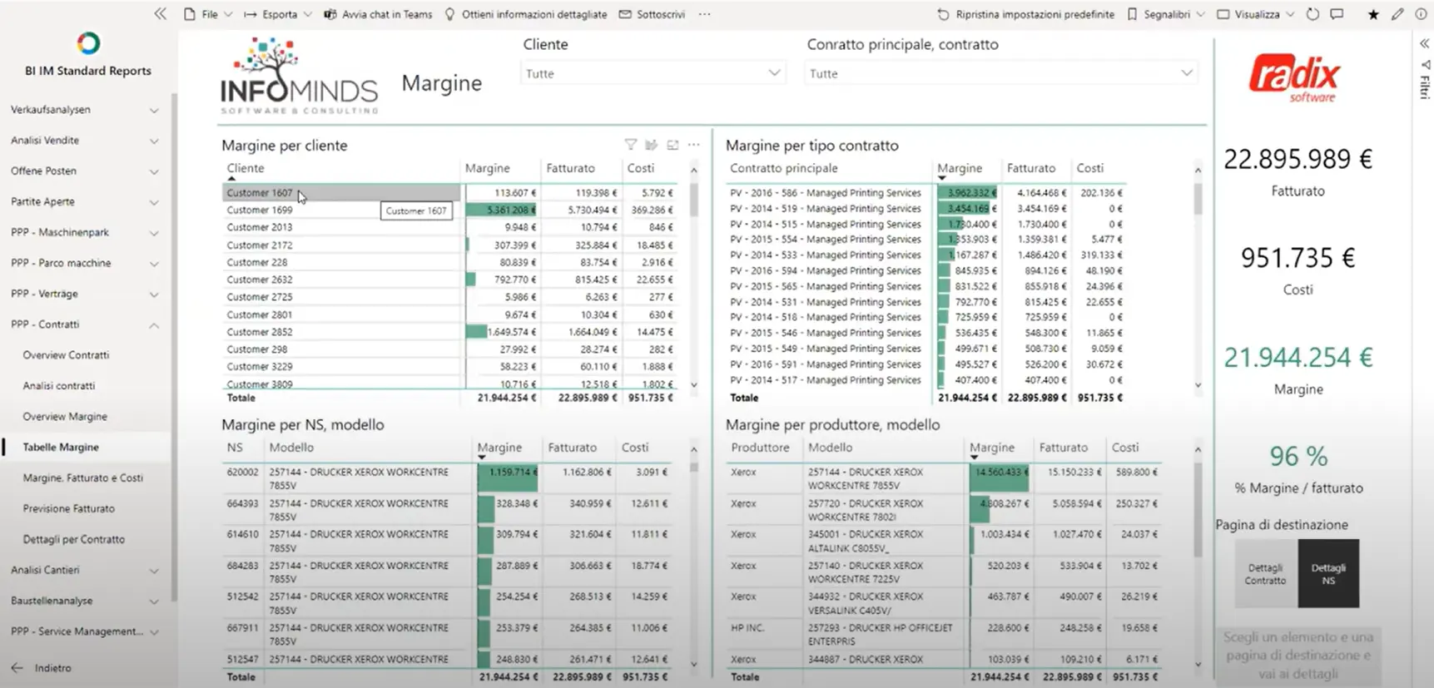Viewport: 1434px width, 688px height.
Task: Click the Dettagli Contratto button
Action: click(x=1265, y=574)
